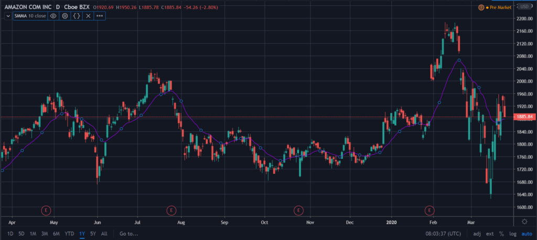Image resolution: width=537 pixels, height=240 pixels.
Task: Remove the SMMA indicator with X
Action: 88,16
